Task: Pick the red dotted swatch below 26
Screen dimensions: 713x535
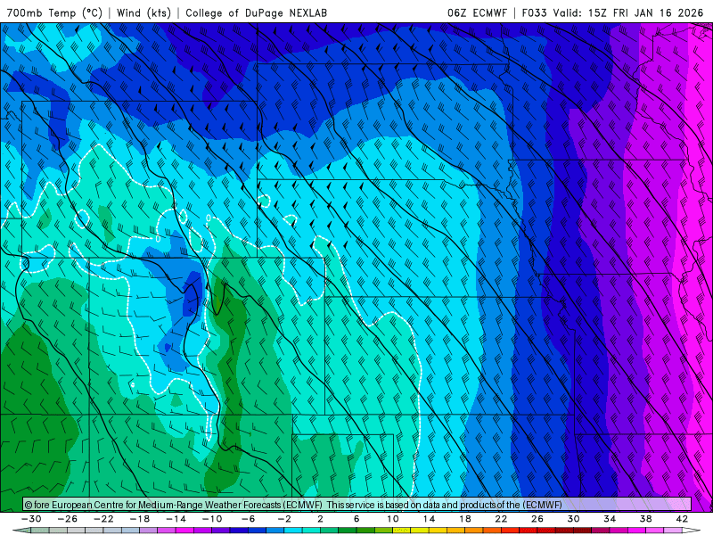Action: [546, 531]
